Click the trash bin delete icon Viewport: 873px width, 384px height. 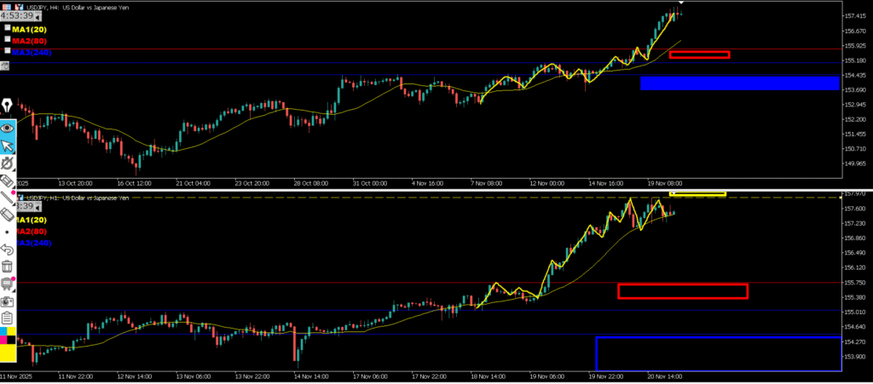tap(7, 267)
